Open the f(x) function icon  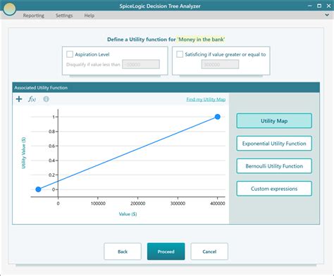[32, 99]
